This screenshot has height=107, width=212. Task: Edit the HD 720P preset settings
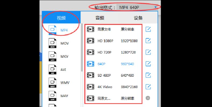coord(148,52)
